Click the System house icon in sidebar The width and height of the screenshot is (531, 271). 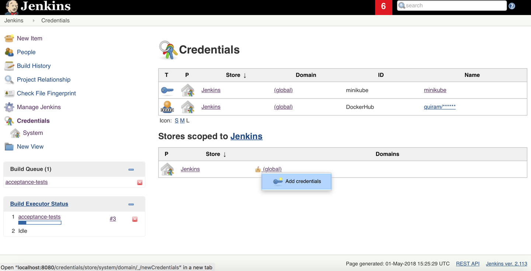click(x=15, y=133)
